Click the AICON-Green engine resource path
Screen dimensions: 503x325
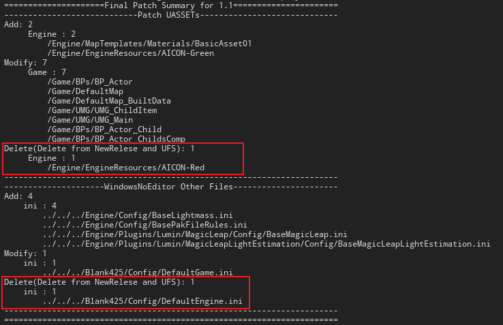point(131,52)
